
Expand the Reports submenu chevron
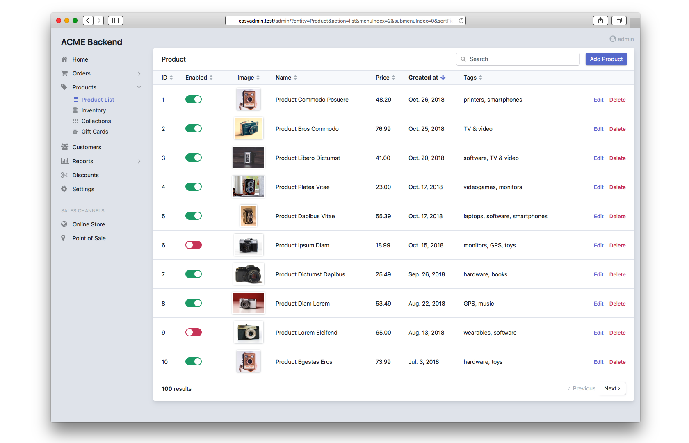tap(139, 161)
